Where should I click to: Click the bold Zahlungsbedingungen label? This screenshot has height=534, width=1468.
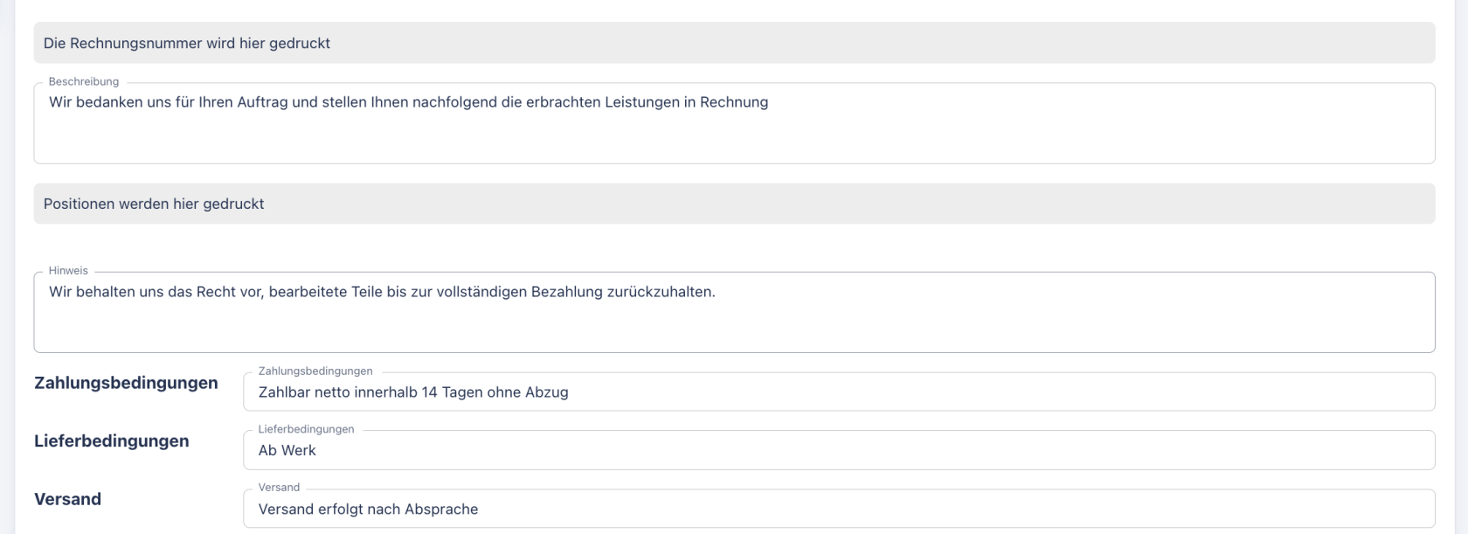(x=125, y=382)
